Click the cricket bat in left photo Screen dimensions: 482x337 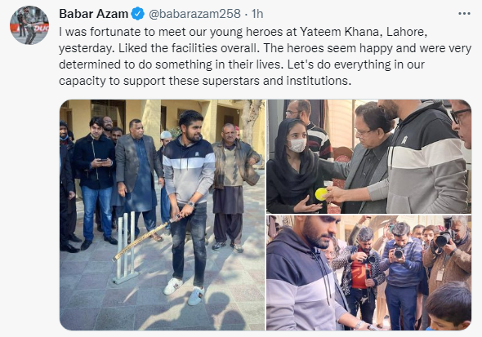pos(145,238)
